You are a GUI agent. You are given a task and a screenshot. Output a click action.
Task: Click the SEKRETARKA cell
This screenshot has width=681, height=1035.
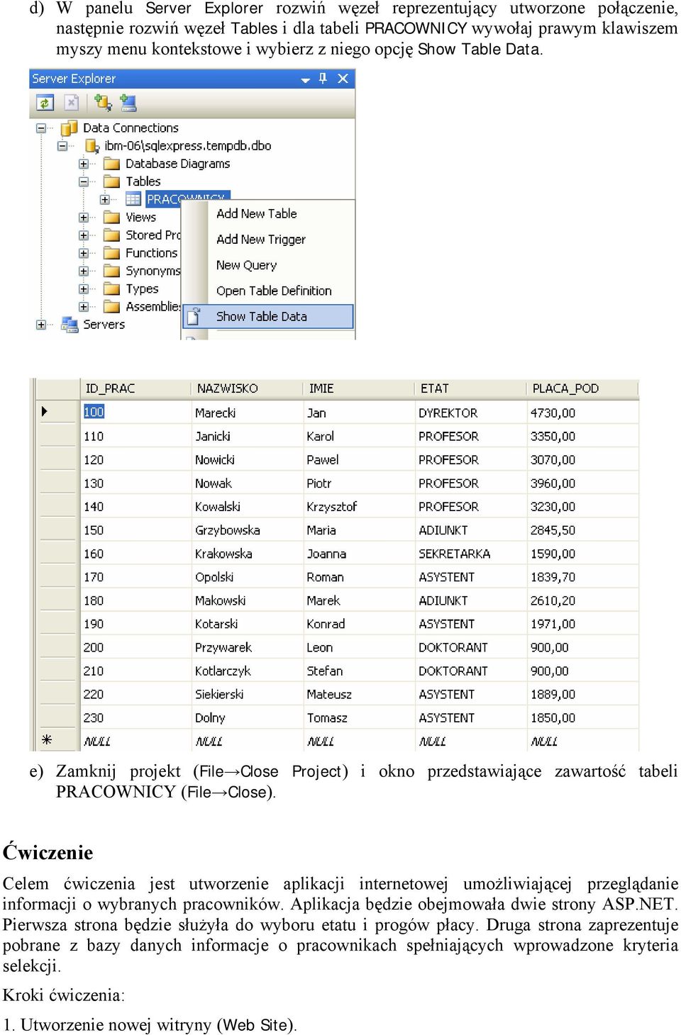coord(471,554)
